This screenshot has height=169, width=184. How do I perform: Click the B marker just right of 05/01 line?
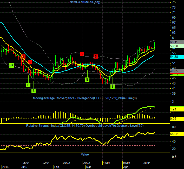tap(28, 85)
